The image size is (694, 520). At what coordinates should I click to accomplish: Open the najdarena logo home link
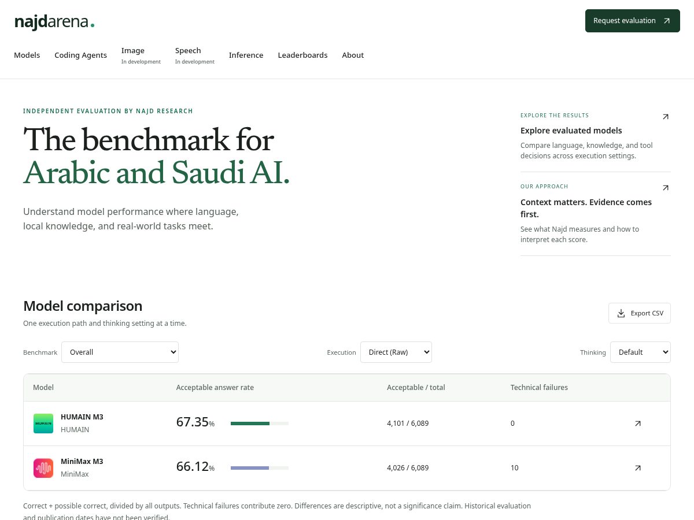54,23
